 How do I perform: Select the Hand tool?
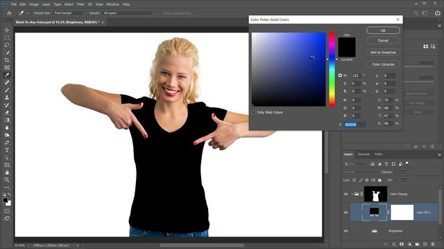pos(7,172)
